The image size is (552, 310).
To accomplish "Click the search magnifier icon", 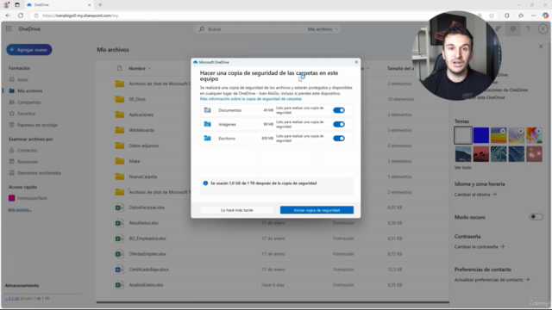I will pos(202,29).
